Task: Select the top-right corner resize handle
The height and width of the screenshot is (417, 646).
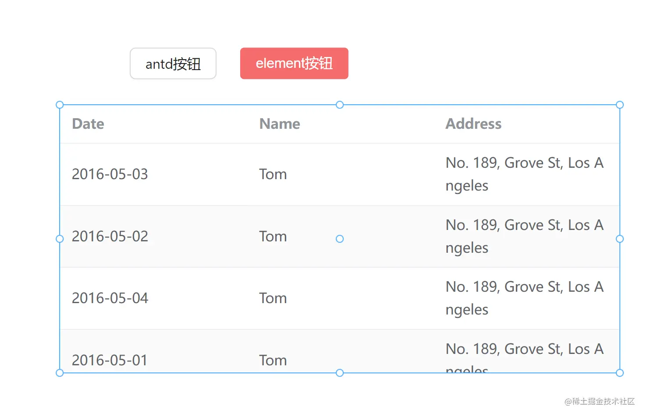Action: click(620, 105)
